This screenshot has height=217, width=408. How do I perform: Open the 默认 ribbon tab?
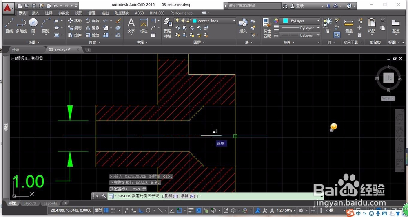(x=22, y=13)
